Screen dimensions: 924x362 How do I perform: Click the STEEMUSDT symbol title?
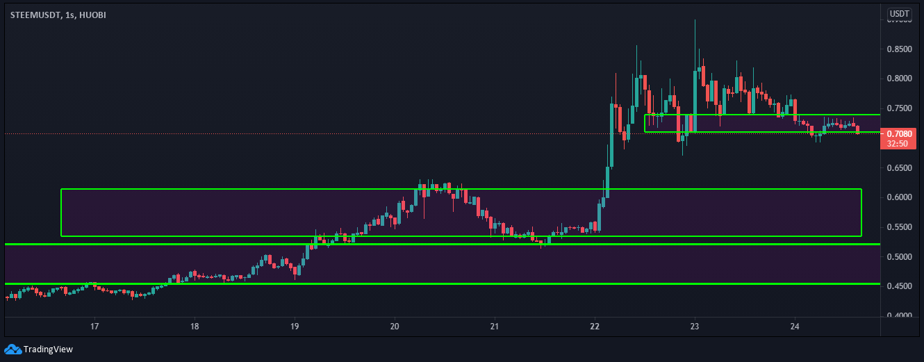[x=38, y=14]
